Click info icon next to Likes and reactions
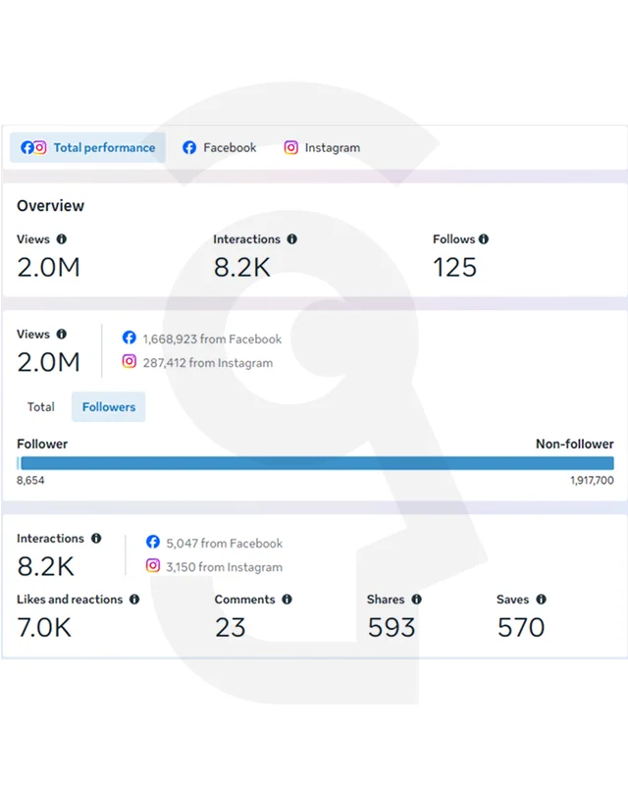Viewport: 628px width, 785px height. tap(134, 600)
